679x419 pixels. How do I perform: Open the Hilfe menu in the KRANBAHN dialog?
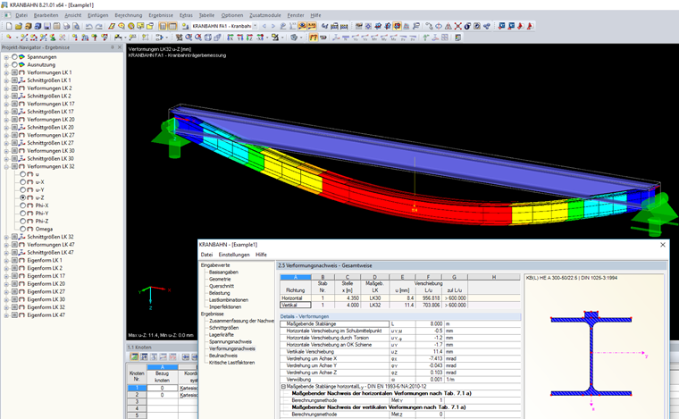click(x=261, y=255)
